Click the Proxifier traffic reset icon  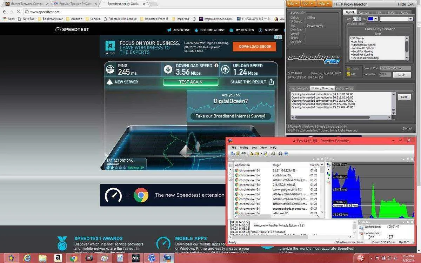pos(329,182)
